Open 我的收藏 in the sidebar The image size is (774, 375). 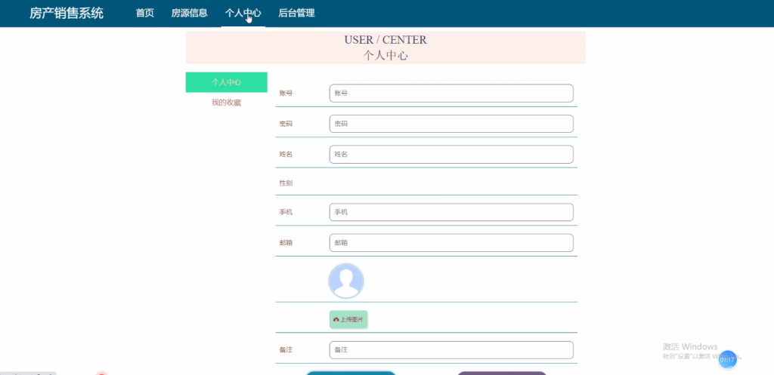(226, 103)
